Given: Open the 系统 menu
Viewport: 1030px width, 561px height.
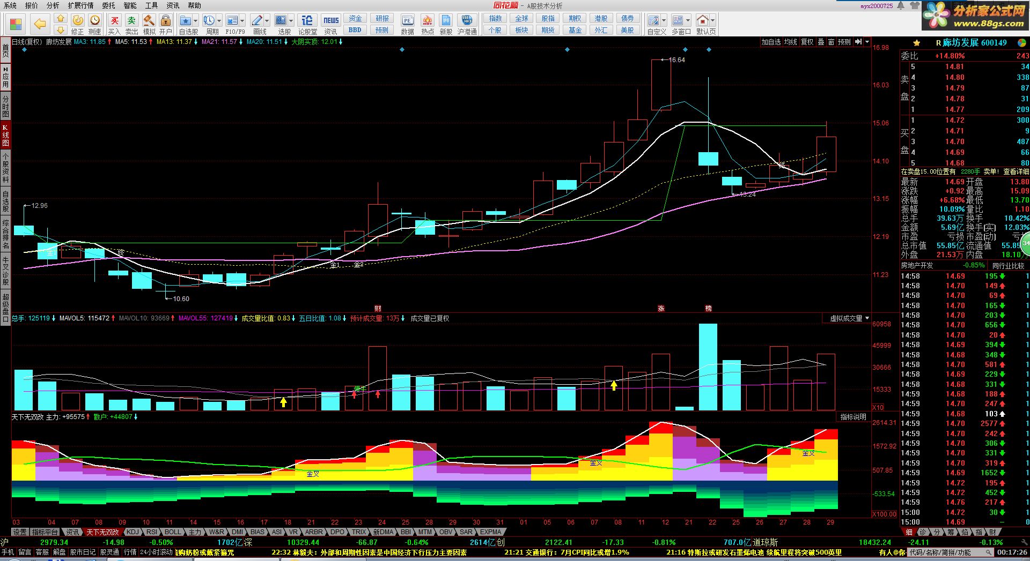Looking at the screenshot, I should pyautogui.click(x=10, y=5).
